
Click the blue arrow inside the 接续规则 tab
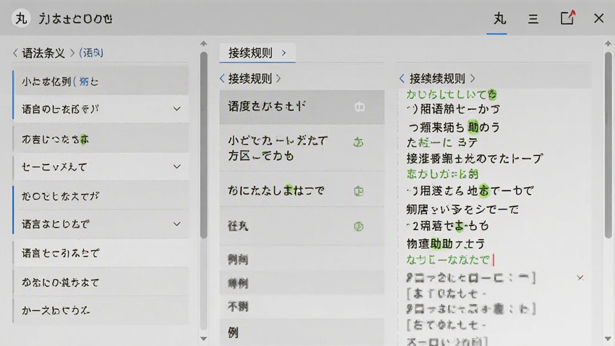pyautogui.click(x=284, y=53)
